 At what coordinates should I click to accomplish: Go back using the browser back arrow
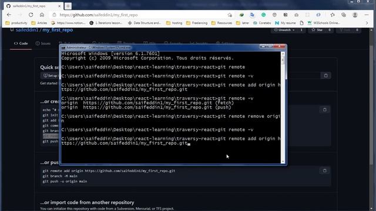(x=9, y=15)
